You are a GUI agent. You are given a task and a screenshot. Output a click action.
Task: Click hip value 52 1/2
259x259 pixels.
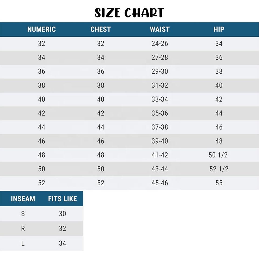(x=219, y=169)
